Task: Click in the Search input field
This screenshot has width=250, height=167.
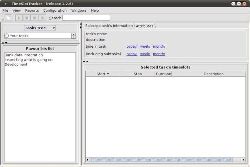Action: (86, 18)
